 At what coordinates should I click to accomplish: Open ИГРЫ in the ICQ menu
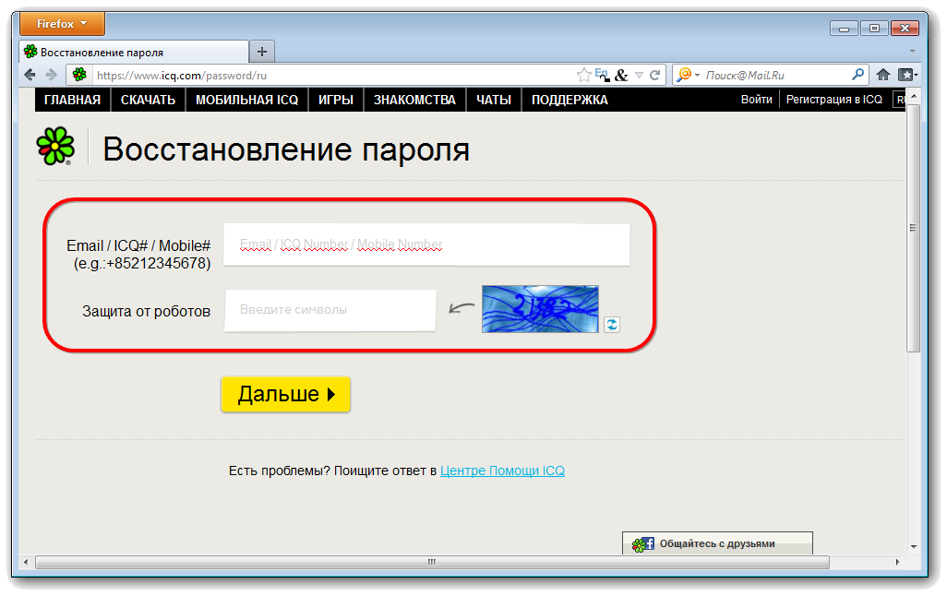[x=336, y=100]
